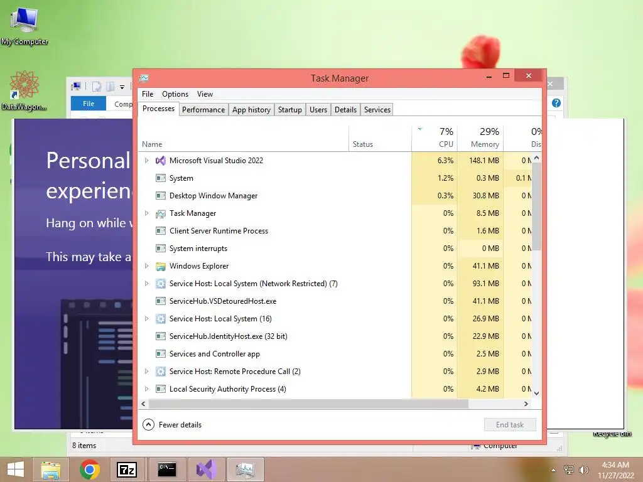Click gear icon of Service Host: Local System (16)

coord(161,318)
